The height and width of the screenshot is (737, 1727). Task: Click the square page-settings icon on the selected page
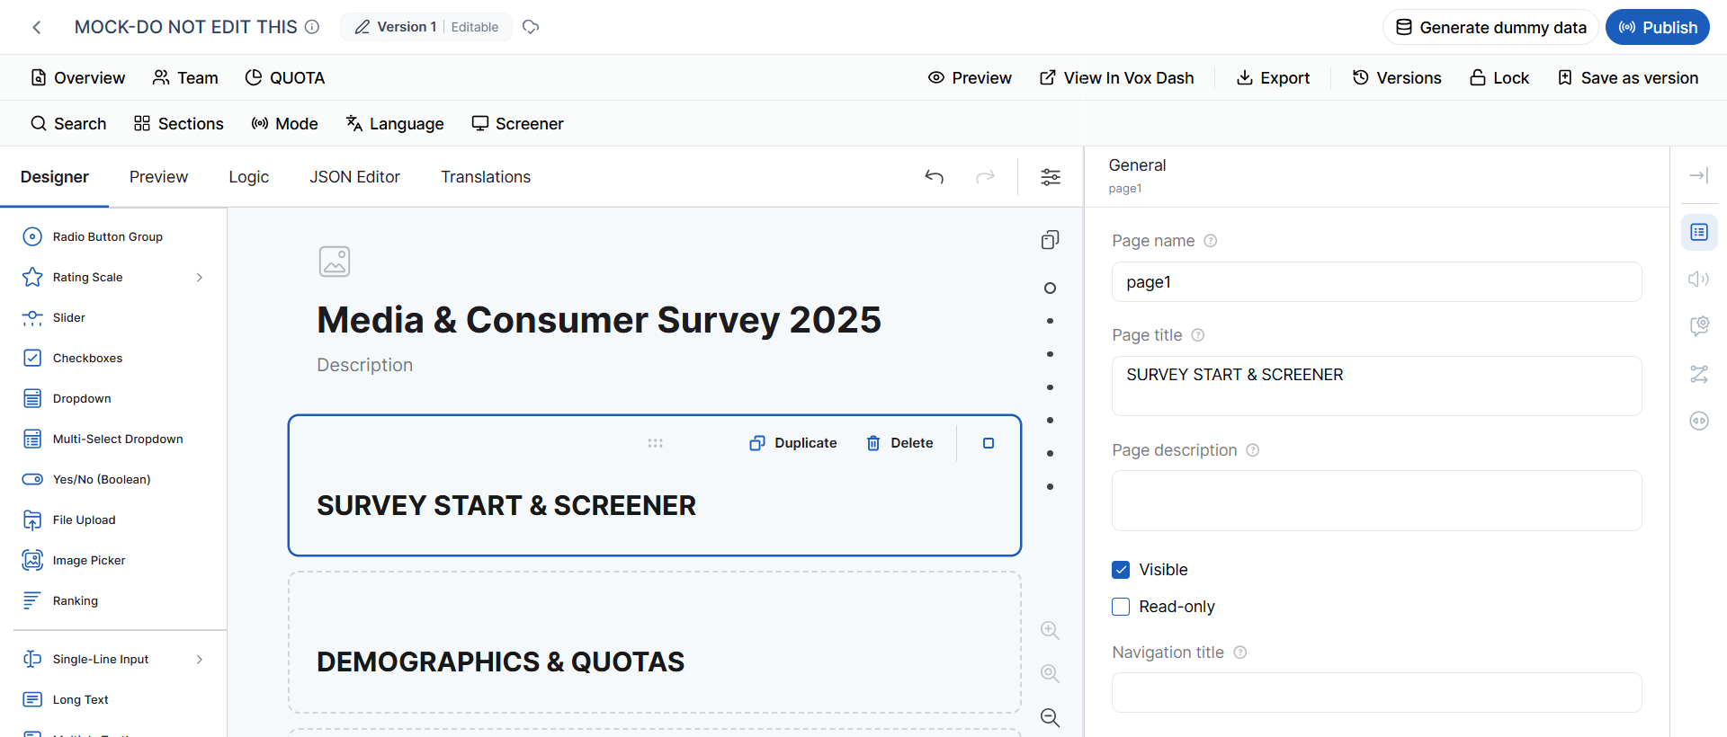point(989,443)
